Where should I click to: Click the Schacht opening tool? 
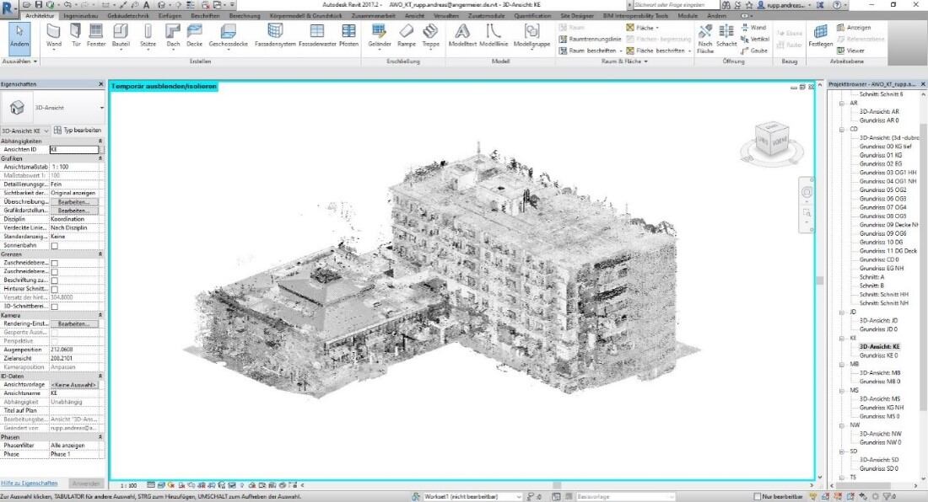coord(727,34)
